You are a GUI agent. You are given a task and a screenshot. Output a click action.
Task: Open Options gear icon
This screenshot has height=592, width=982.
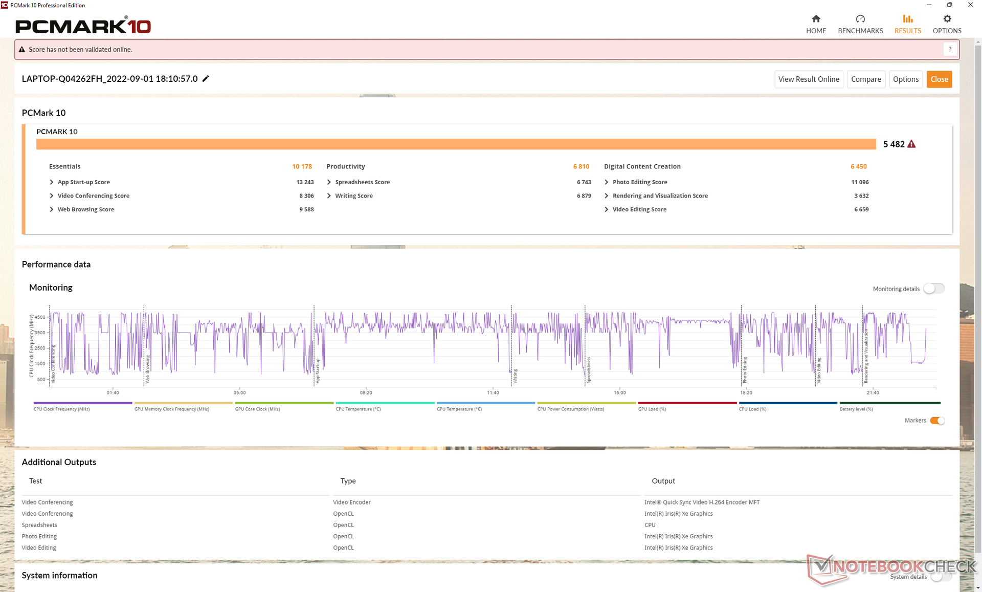click(x=947, y=19)
